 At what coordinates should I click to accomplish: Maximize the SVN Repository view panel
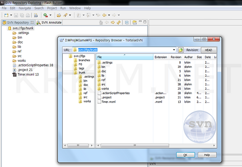coord(145,22)
